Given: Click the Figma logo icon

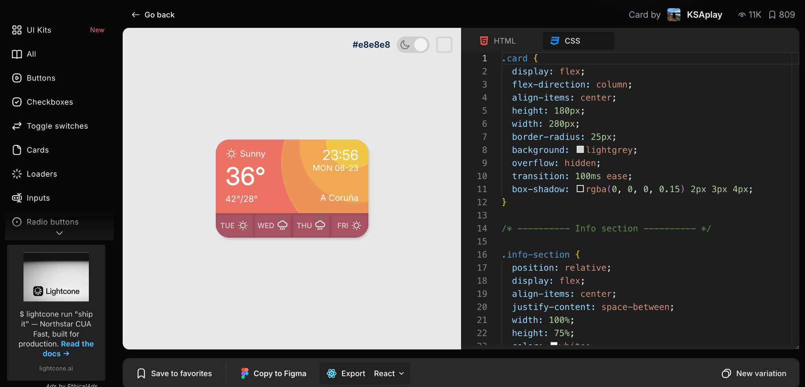Looking at the screenshot, I should (244, 373).
